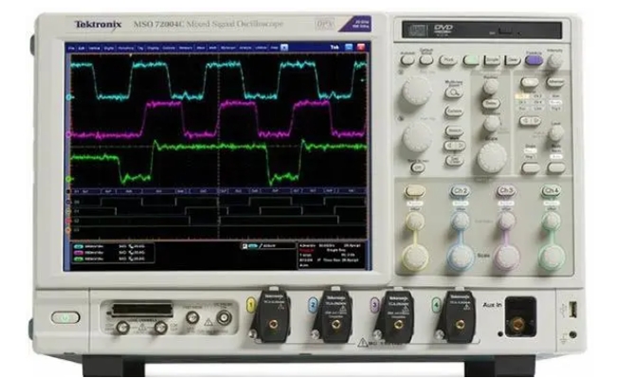Click the magenta waveform ground marker

coord(68,135)
